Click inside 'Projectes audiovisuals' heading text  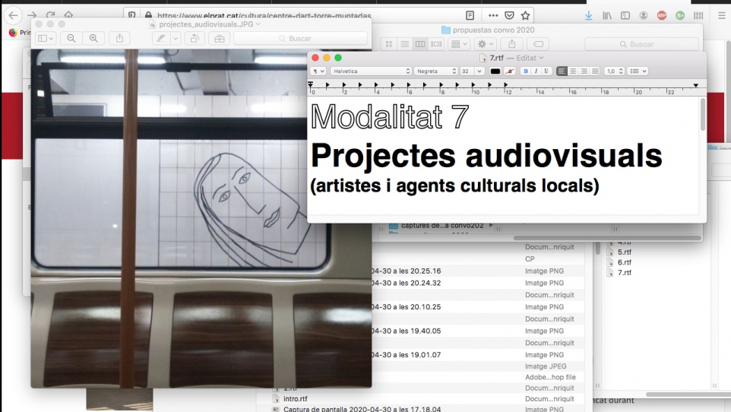pos(486,155)
